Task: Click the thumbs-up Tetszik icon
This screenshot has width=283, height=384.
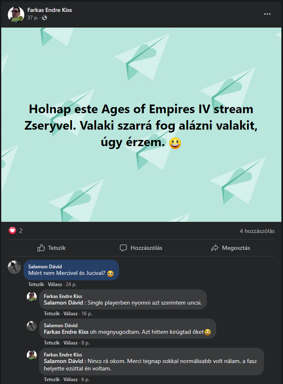Action: pyautogui.click(x=41, y=248)
